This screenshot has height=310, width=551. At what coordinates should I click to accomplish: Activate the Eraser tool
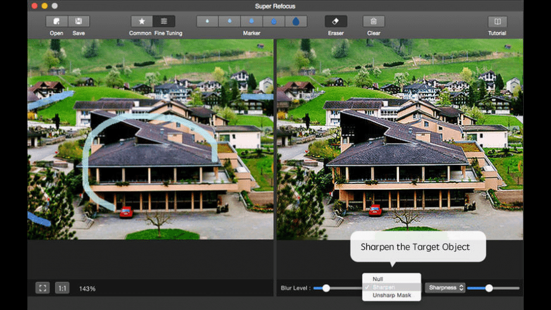[x=336, y=22]
